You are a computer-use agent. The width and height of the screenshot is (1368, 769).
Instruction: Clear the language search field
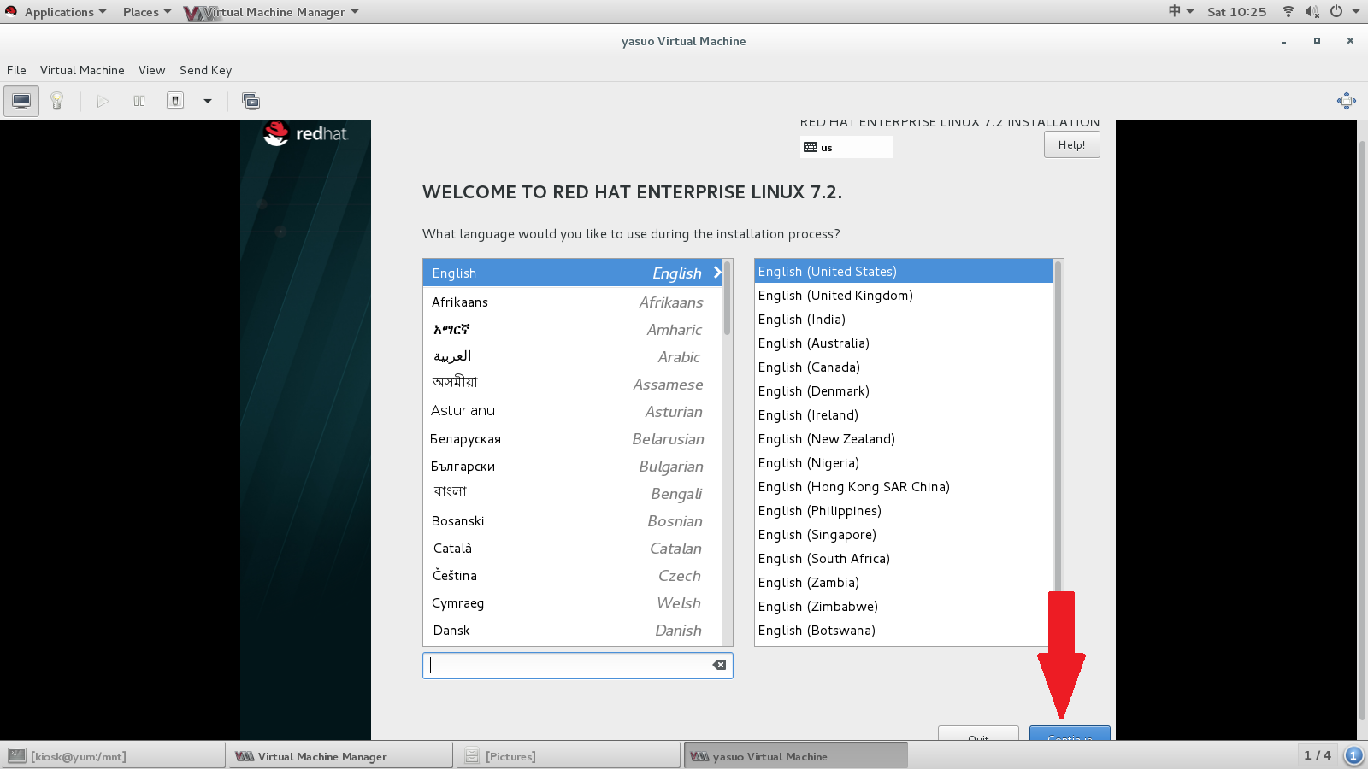point(719,665)
